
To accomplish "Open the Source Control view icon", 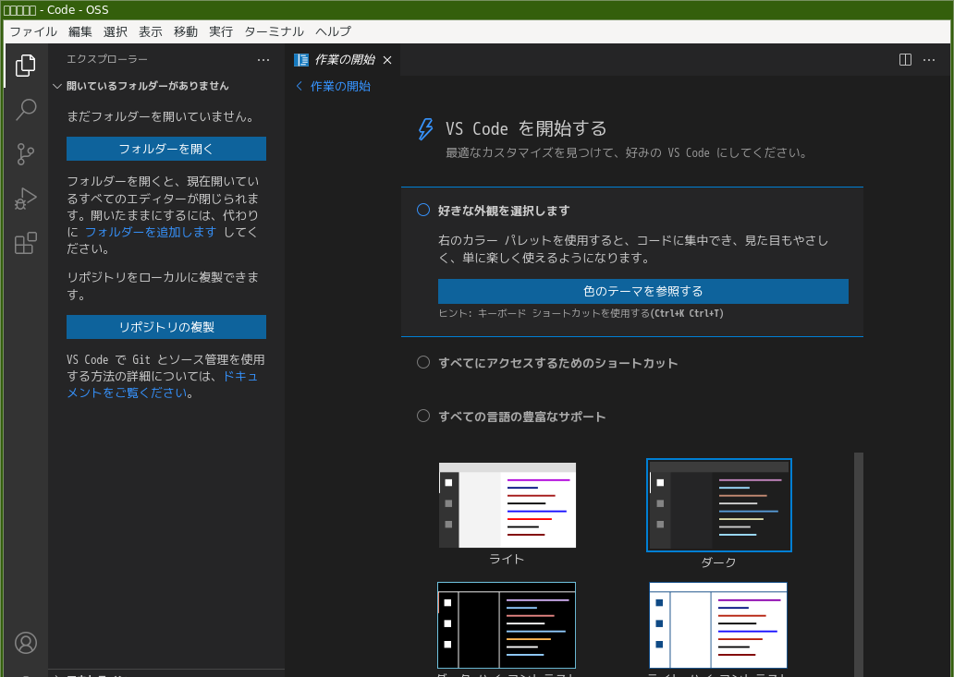I will pyautogui.click(x=26, y=154).
